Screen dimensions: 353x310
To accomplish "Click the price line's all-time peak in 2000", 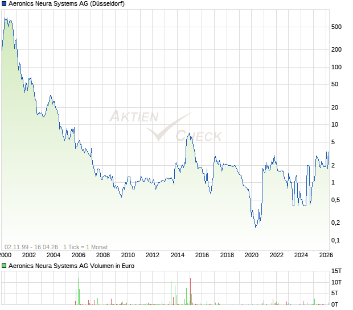I will point(6,18).
